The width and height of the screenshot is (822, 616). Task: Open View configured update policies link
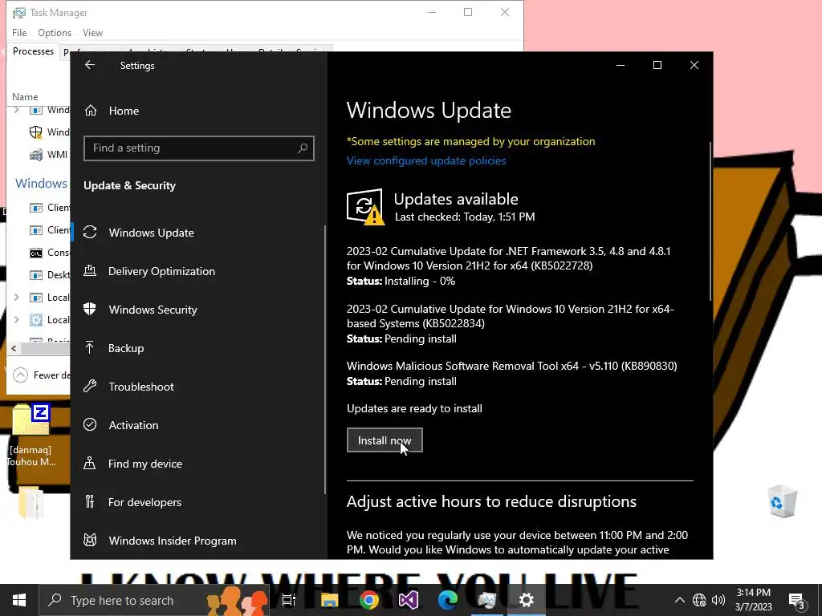click(426, 160)
